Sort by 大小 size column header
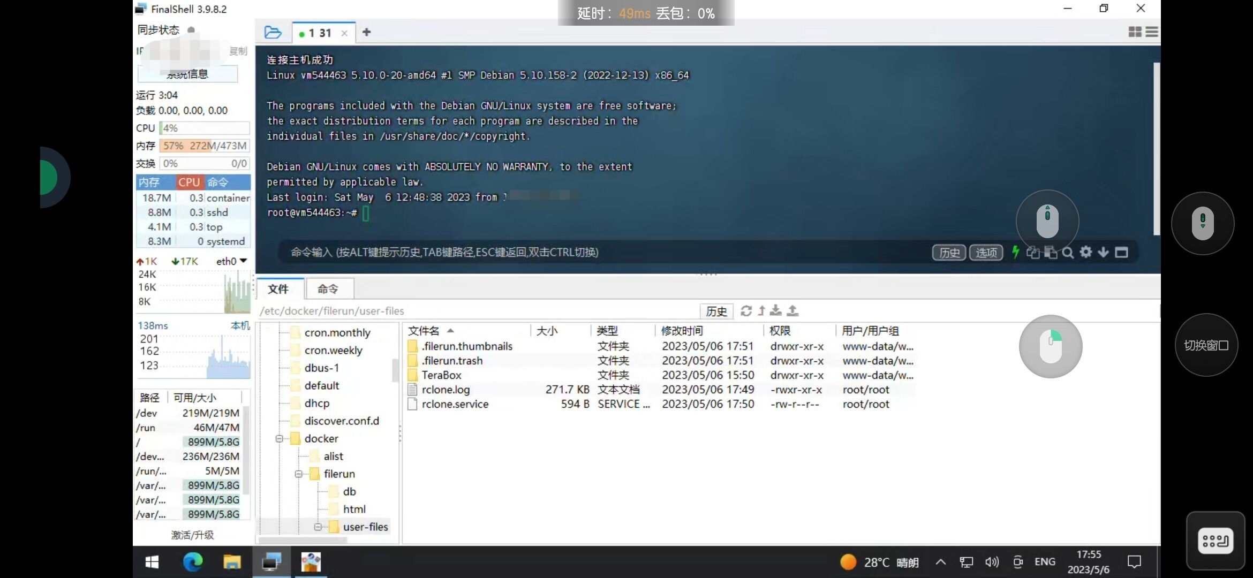 (560, 331)
